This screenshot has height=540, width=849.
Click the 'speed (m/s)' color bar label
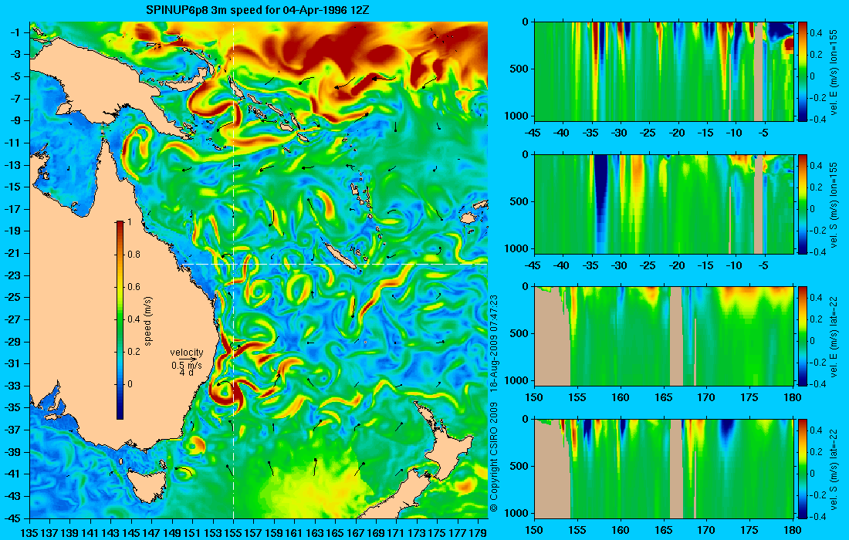tap(148, 321)
